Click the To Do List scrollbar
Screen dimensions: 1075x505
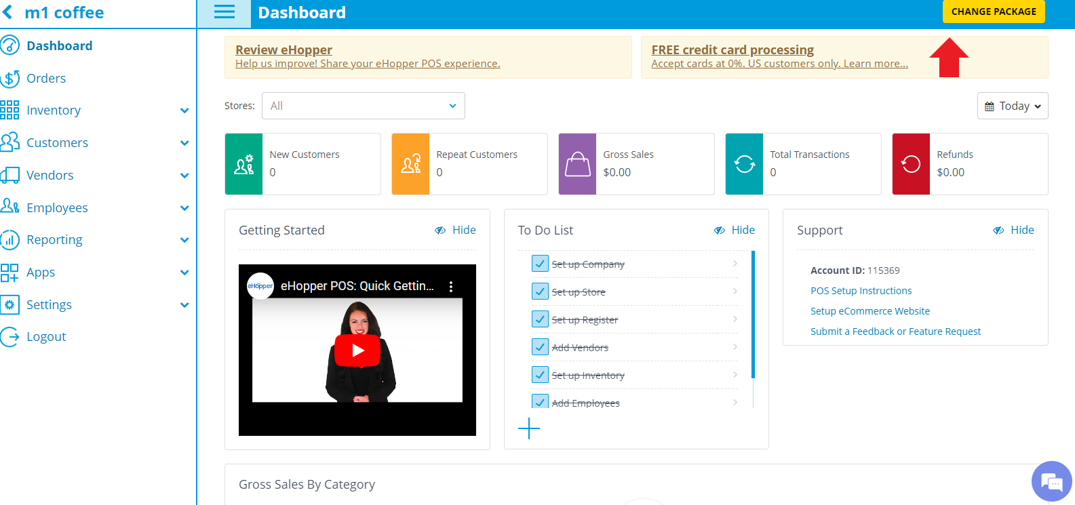[753, 315]
